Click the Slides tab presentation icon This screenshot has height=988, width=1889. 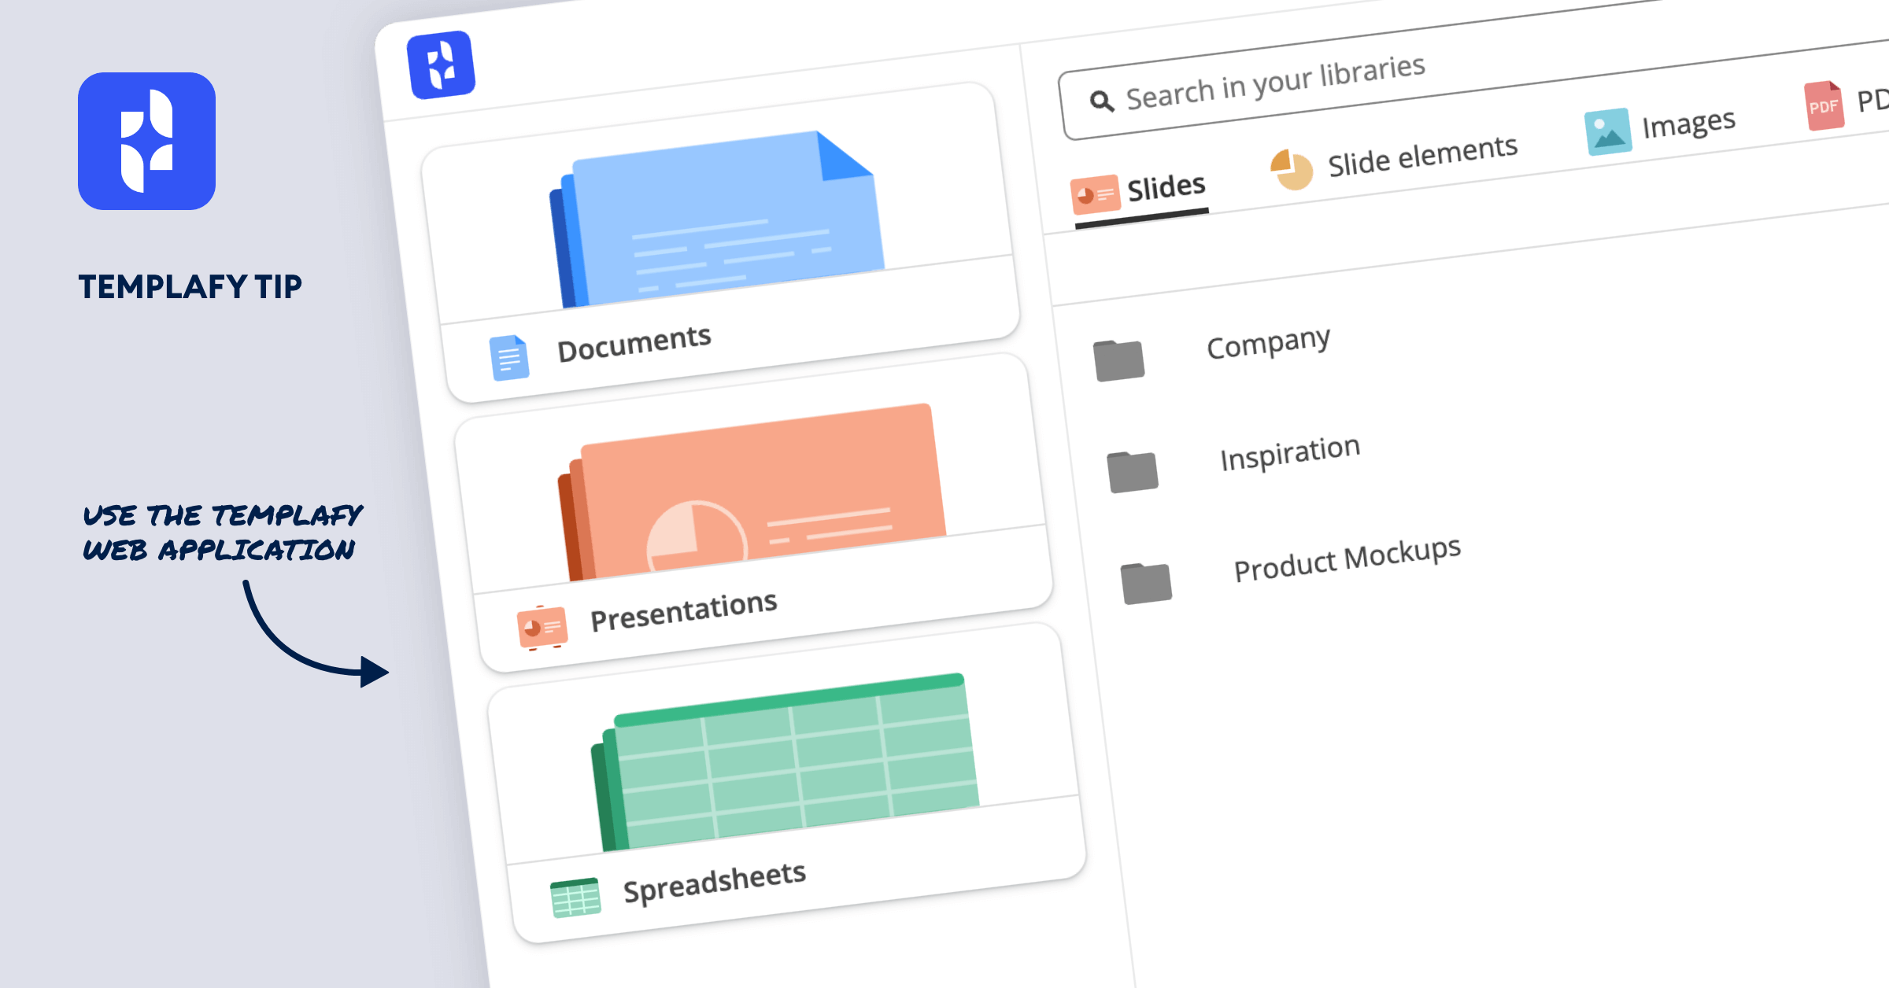(x=1095, y=195)
